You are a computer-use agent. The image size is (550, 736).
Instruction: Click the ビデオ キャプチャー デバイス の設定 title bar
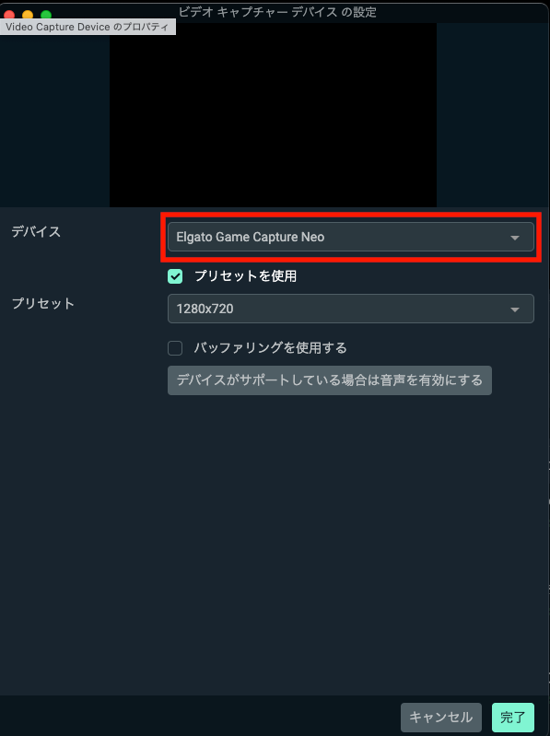click(277, 12)
